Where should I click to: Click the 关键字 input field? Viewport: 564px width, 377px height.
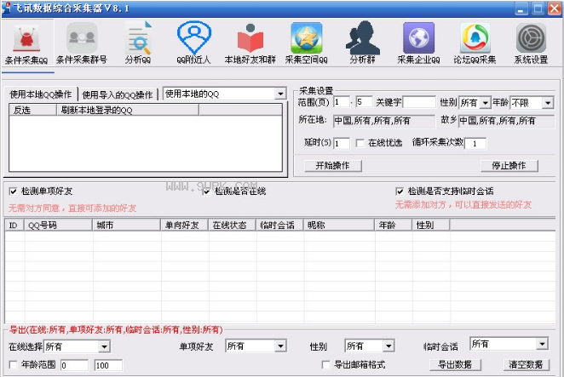click(418, 102)
